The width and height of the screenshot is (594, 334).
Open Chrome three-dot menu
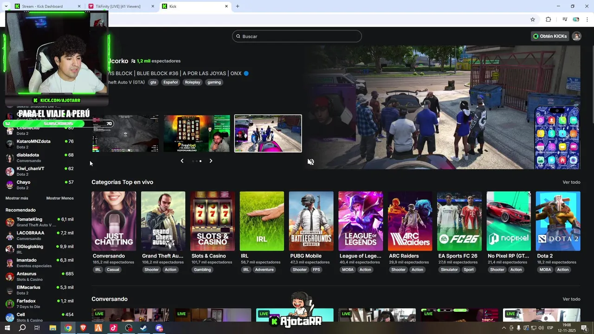(x=588, y=19)
